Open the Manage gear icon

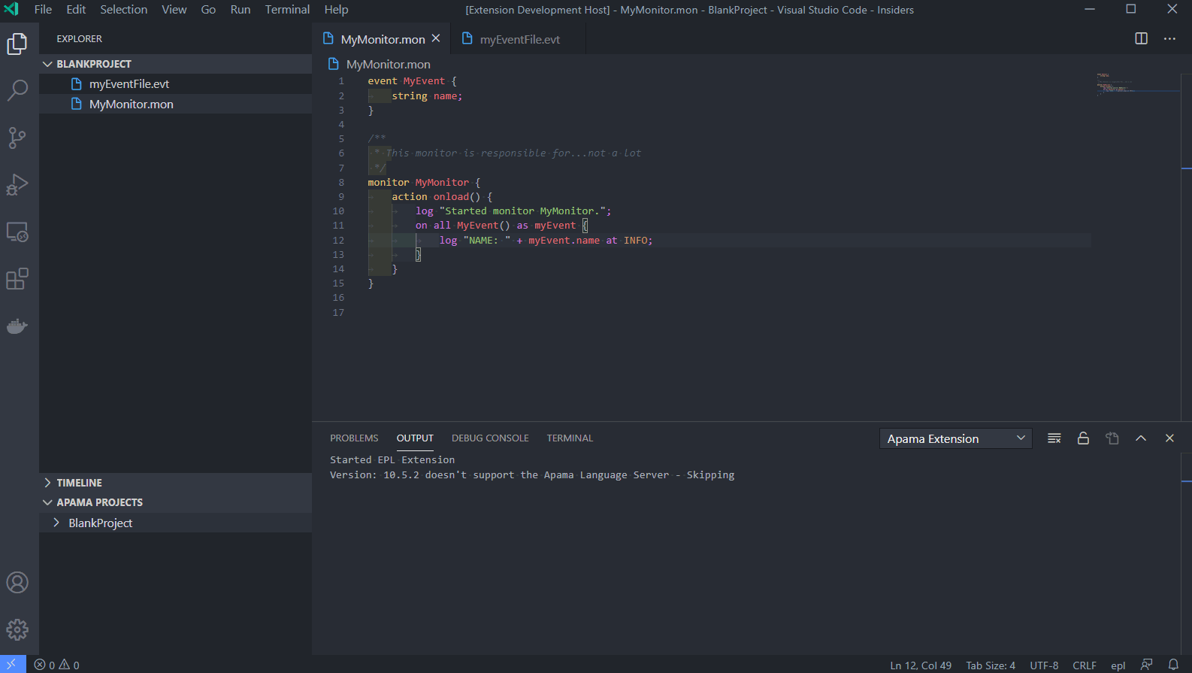(x=17, y=630)
